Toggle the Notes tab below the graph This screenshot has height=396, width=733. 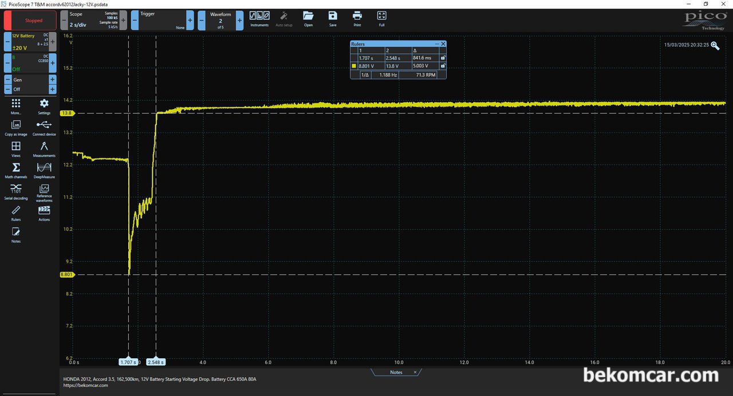pyautogui.click(x=396, y=372)
